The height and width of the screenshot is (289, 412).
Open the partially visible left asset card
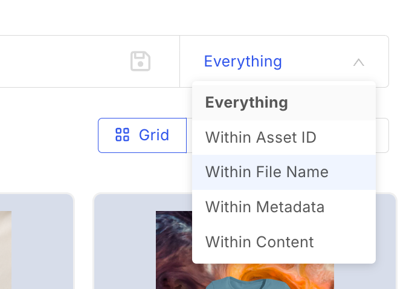36,242
